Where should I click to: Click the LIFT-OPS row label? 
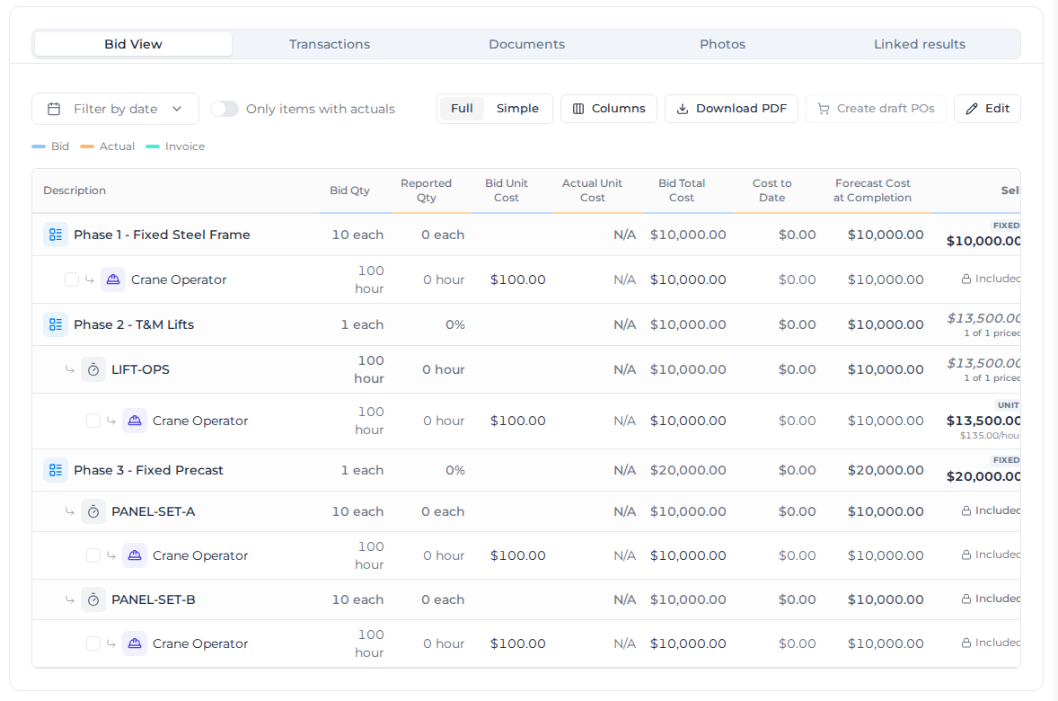tap(140, 369)
